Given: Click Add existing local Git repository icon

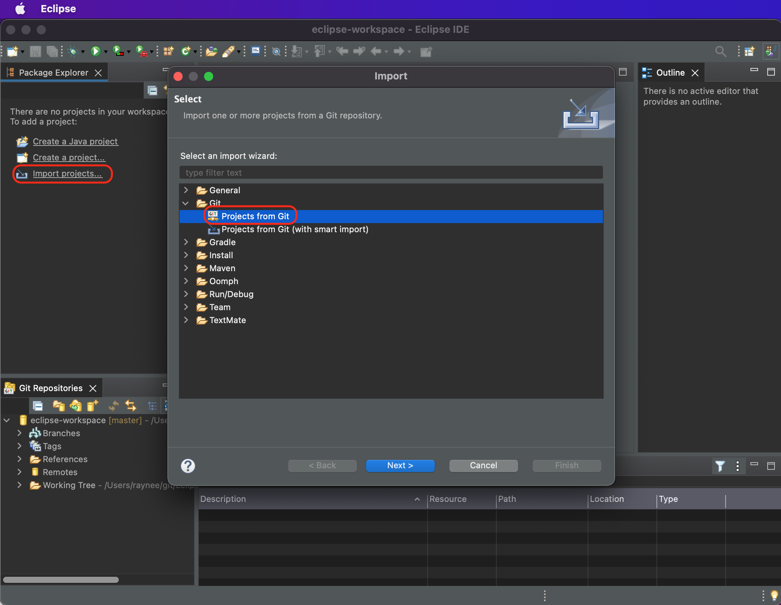Looking at the screenshot, I should 58,406.
